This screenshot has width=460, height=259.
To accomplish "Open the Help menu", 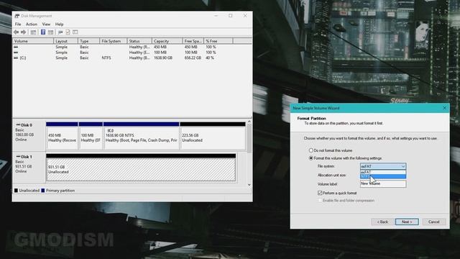I will 59,24.
